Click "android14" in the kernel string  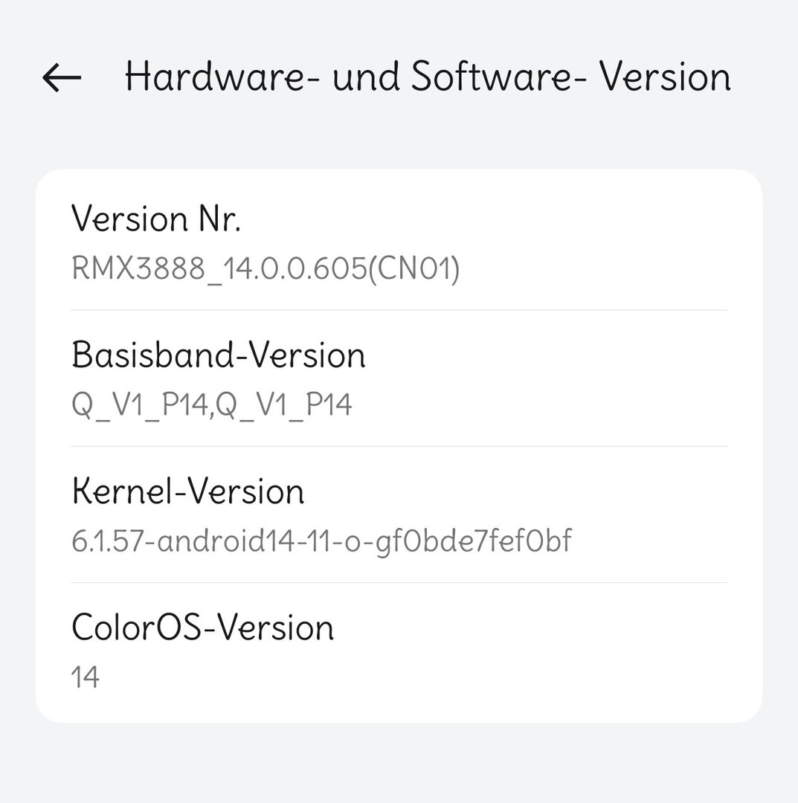coord(212,541)
